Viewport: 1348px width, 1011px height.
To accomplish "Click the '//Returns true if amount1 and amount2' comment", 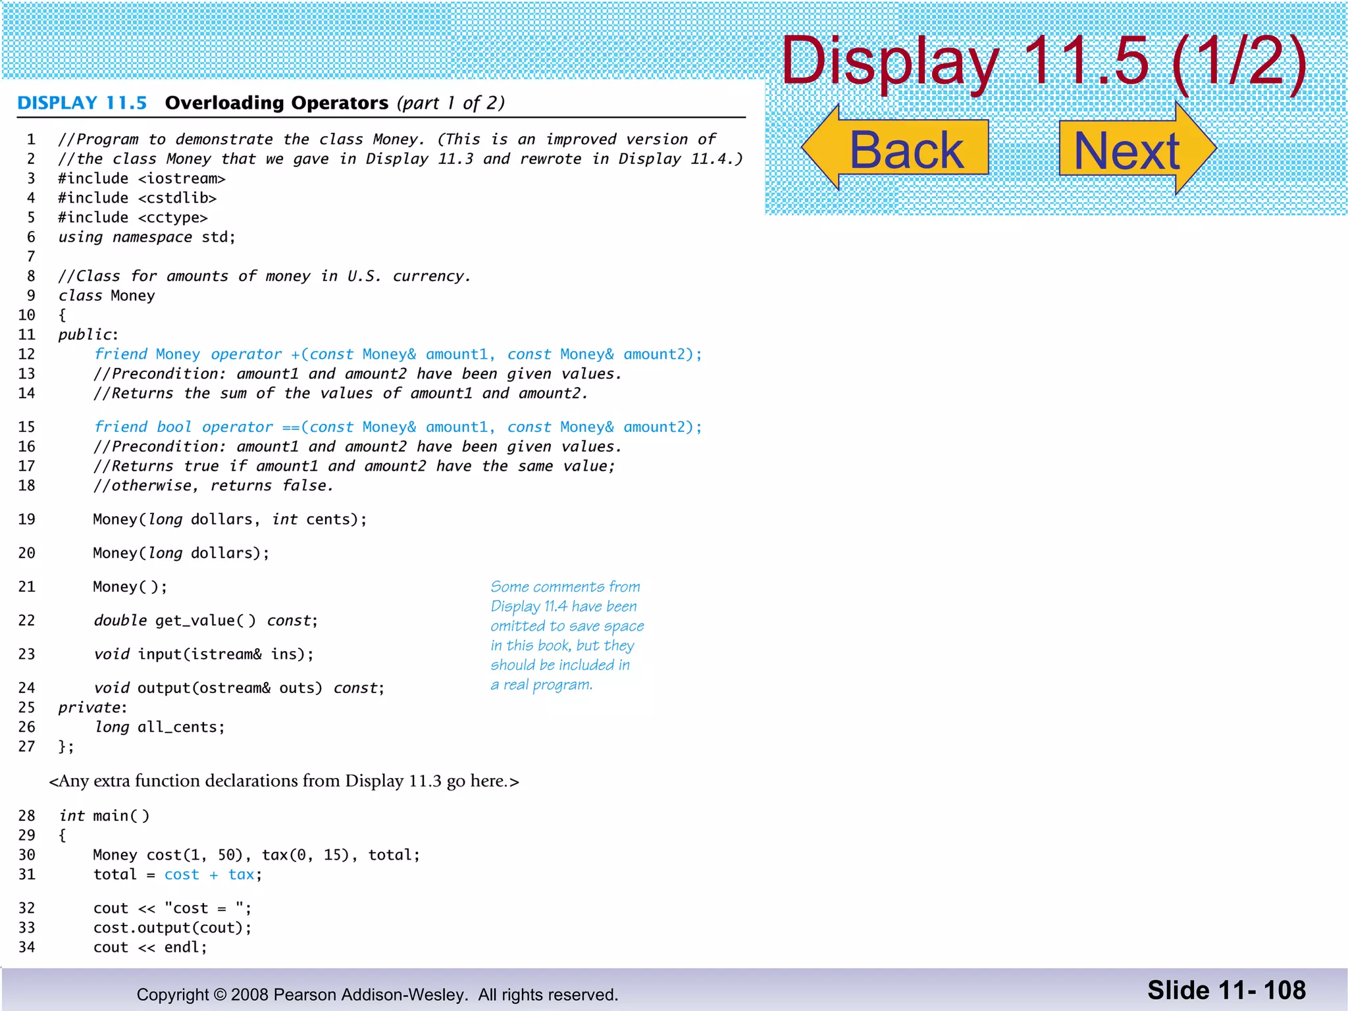I will tap(354, 466).
